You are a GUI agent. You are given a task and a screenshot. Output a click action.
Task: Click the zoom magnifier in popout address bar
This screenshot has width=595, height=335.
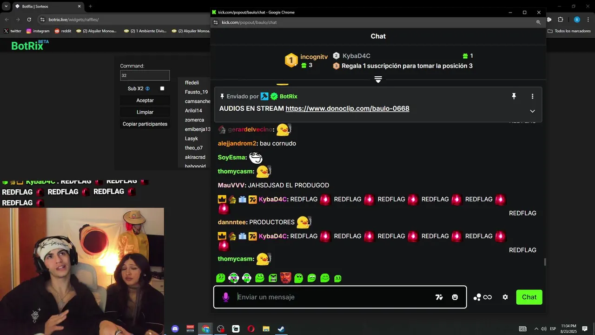click(538, 22)
